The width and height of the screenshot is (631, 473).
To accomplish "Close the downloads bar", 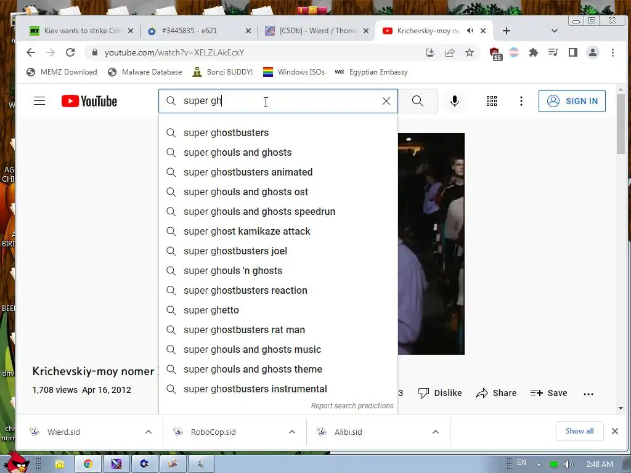I will [615, 431].
